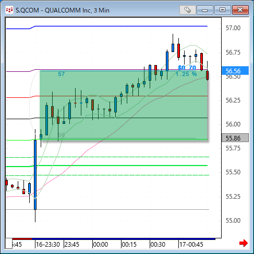Click the 00:15 time axis label
The height and width of the screenshot is (254, 254).
129,245
